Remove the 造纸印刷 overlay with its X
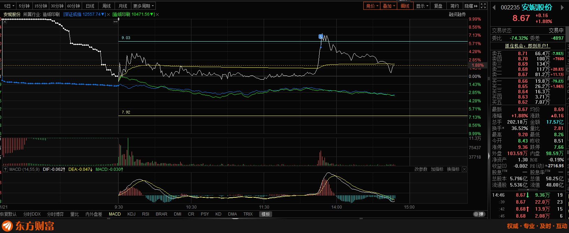 pyautogui.click(x=158, y=14)
